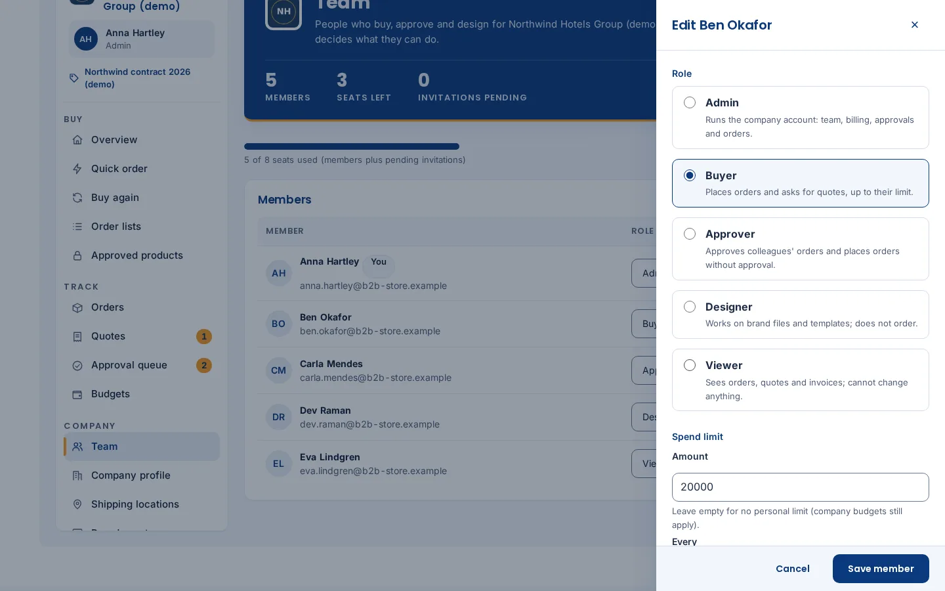Click the Quick order lightning icon
Image resolution: width=945 pixels, height=591 pixels.
[77, 169]
